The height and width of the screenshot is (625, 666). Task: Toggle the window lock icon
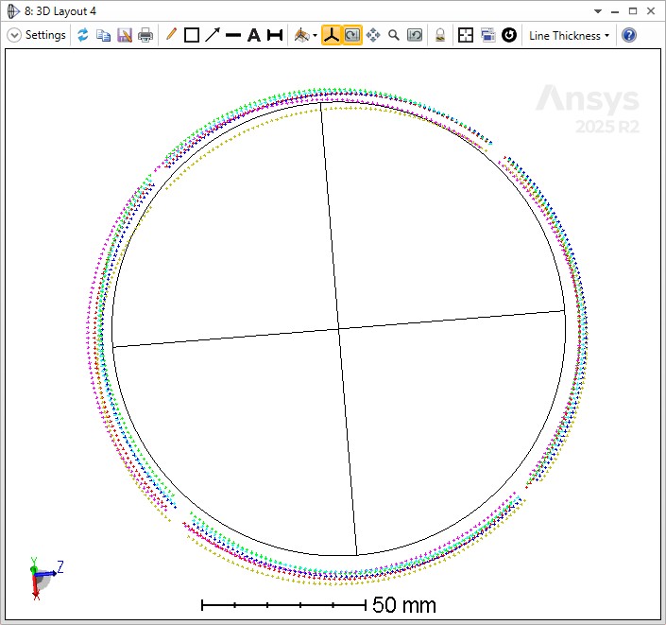[439, 35]
